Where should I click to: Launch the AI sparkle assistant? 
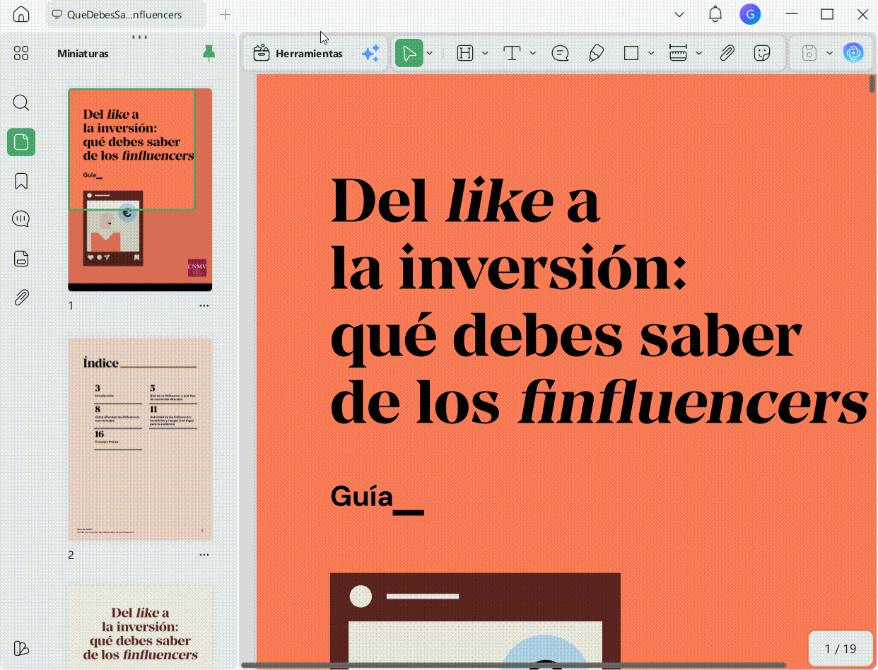tap(370, 53)
